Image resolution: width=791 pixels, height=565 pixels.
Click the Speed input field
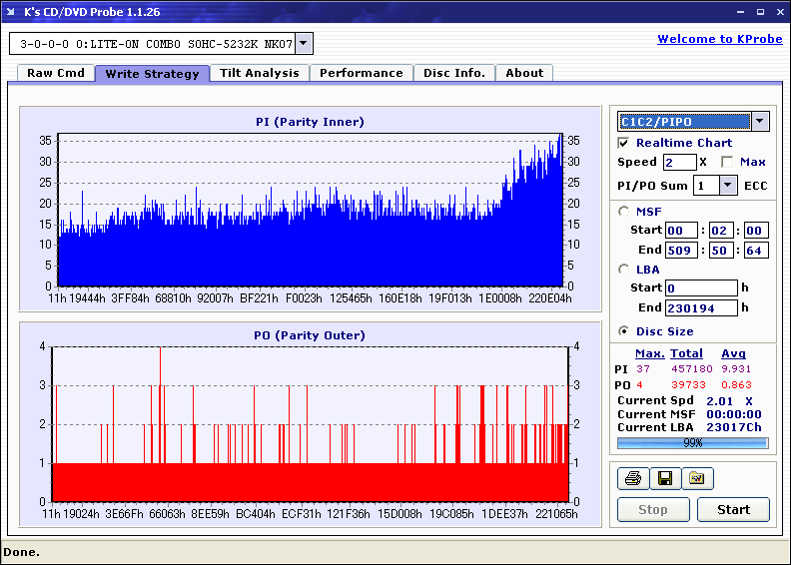click(679, 162)
